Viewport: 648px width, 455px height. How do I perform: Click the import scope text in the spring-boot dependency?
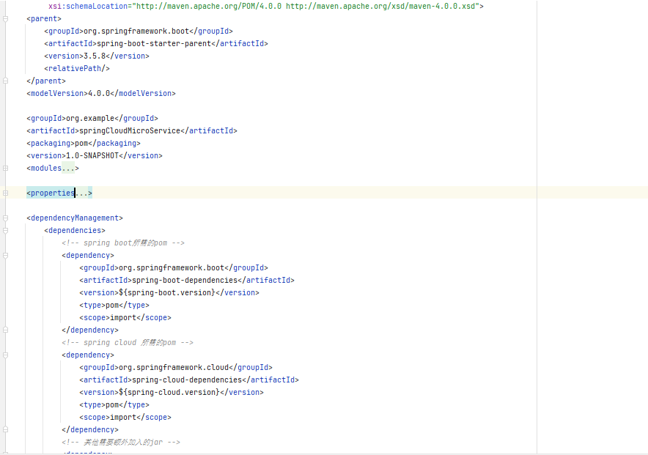pos(122,317)
